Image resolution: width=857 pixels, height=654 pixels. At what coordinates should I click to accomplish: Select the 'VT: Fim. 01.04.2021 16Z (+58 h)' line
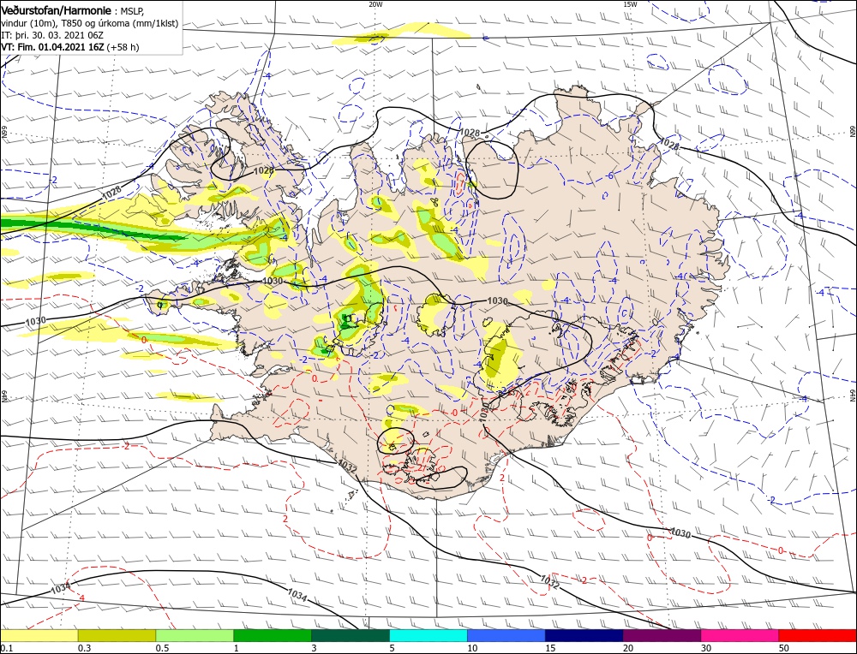pyautogui.click(x=70, y=47)
